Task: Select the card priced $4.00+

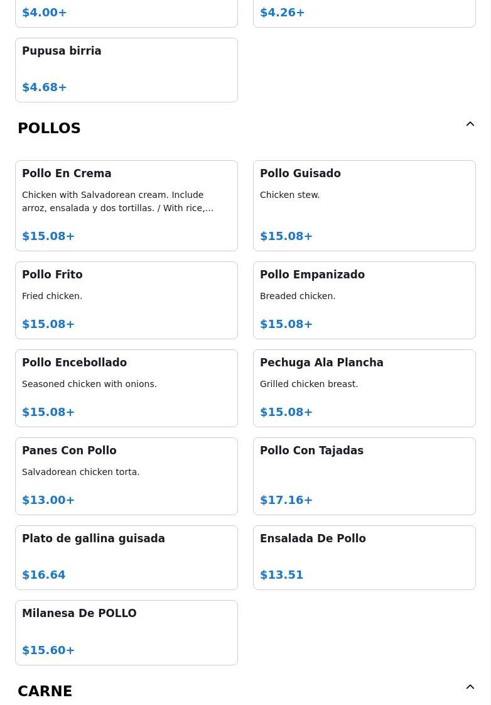Action: click(126, 13)
